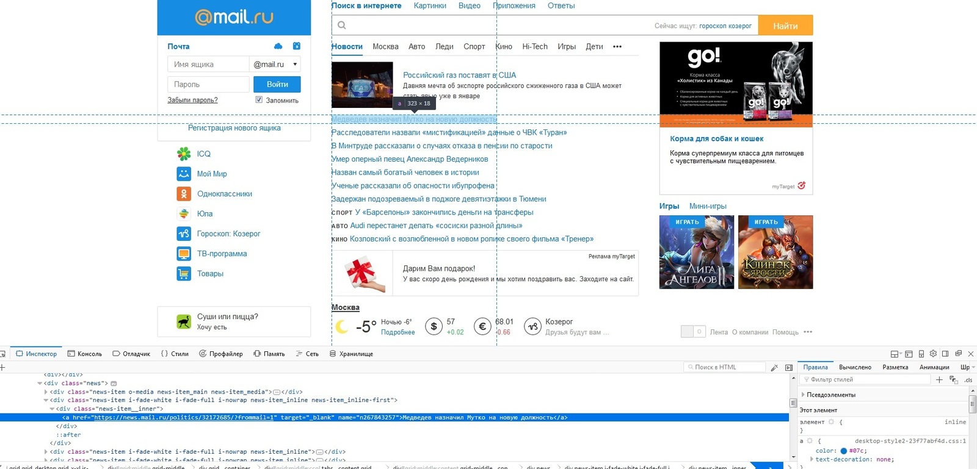Screen dimensions: 977x469
Task: Click the add new CSS rule plus icon
Action: coord(939,380)
